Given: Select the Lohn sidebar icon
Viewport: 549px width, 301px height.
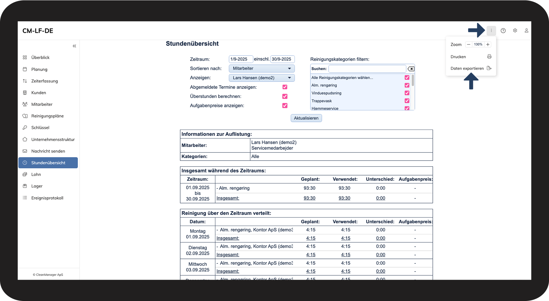Looking at the screenshot, I should [25, 174].
